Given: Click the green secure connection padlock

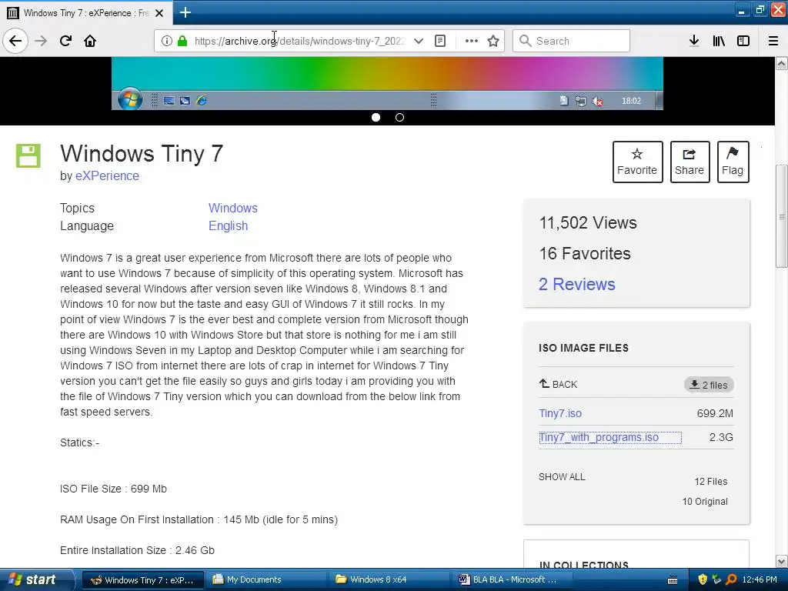Looking at the screenshot, I should [182, 41].
